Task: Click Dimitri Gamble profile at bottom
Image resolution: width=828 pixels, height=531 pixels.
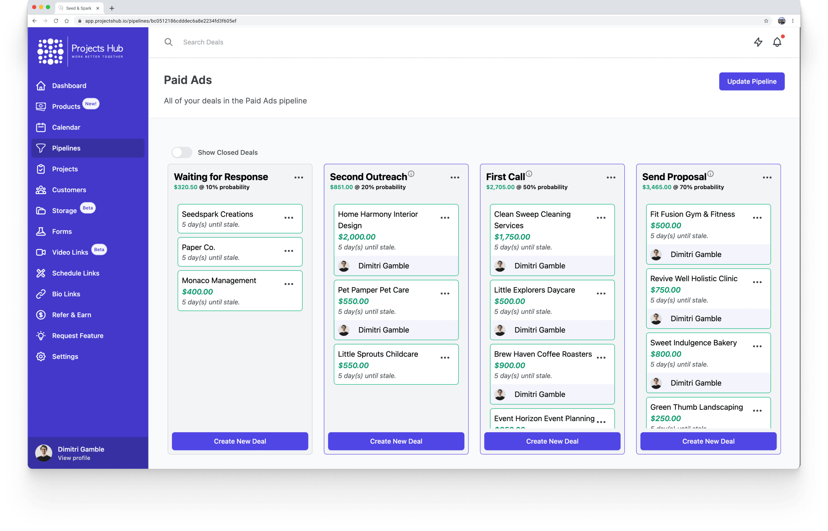Action: pyautogui.click(x=81, y=453)
